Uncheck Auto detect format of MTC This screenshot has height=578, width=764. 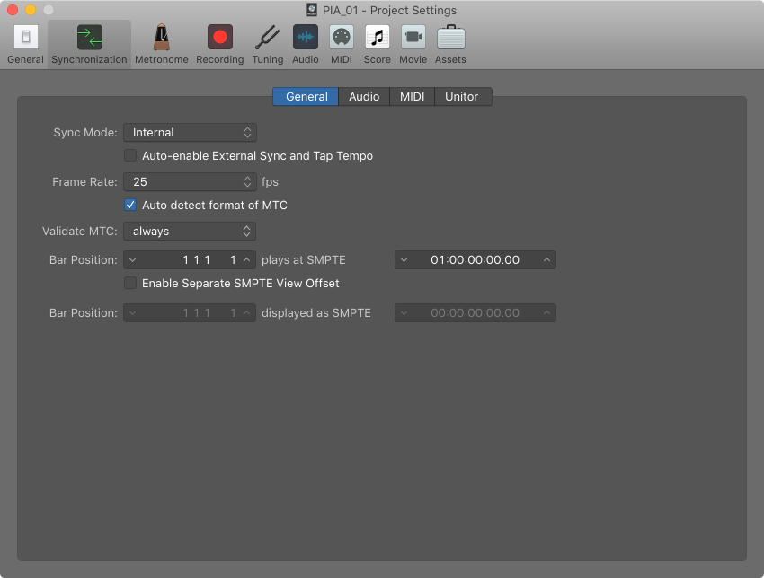pos(131,206)
